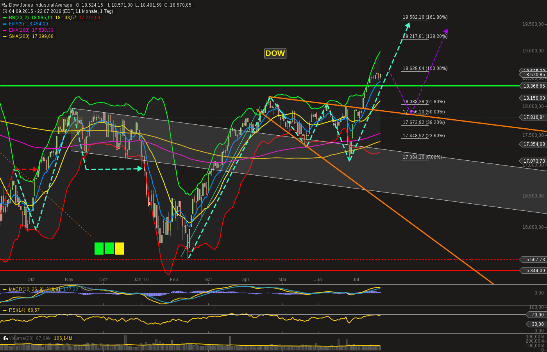Click the magenta EMA(200) color dash icon
The image size is (547, 352).
tap(4, 30)
